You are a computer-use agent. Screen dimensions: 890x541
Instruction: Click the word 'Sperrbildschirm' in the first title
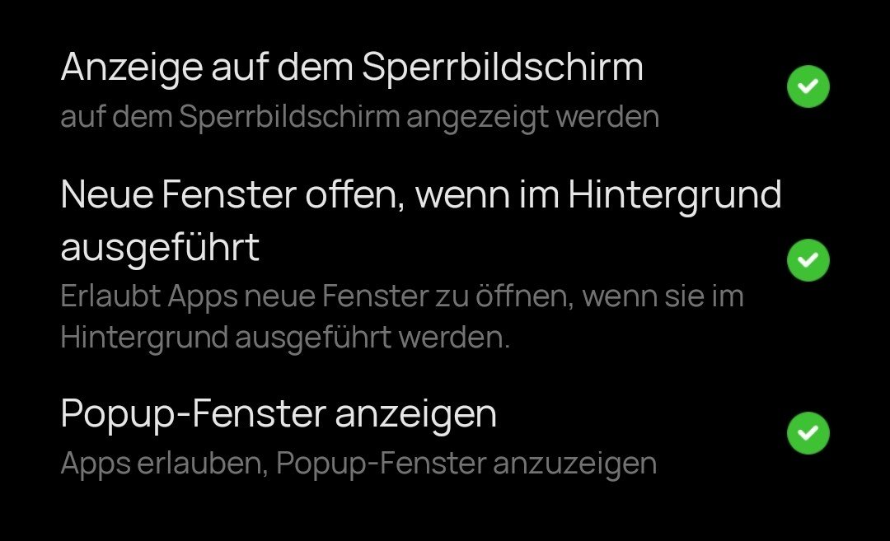(502, 68)
